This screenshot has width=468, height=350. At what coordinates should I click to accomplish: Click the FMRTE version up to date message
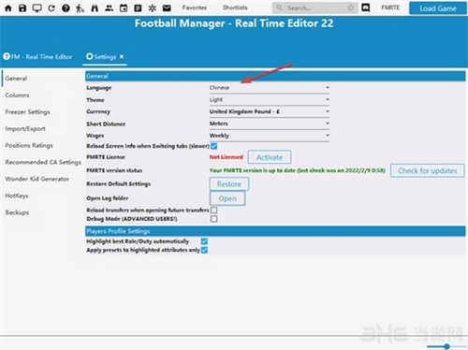tap(297, 170)
